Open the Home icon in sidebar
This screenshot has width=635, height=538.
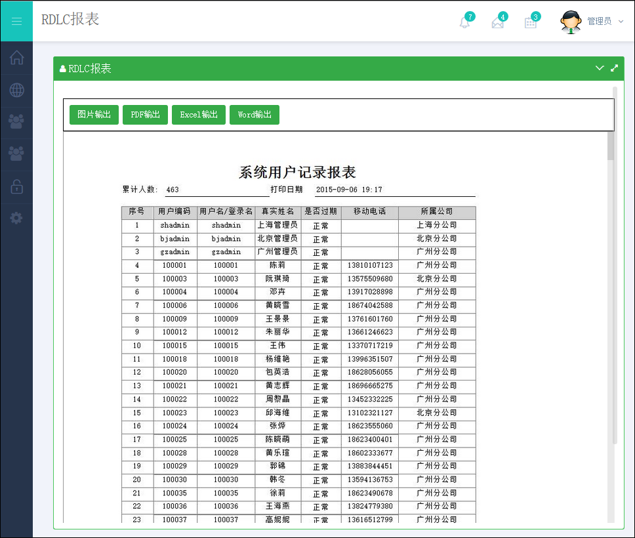point(16,58)
